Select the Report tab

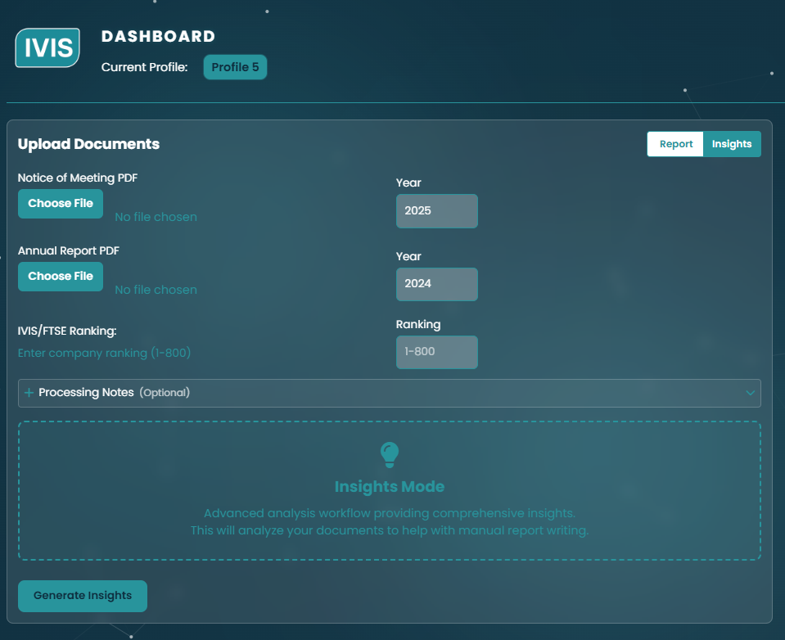coord(674,143)
